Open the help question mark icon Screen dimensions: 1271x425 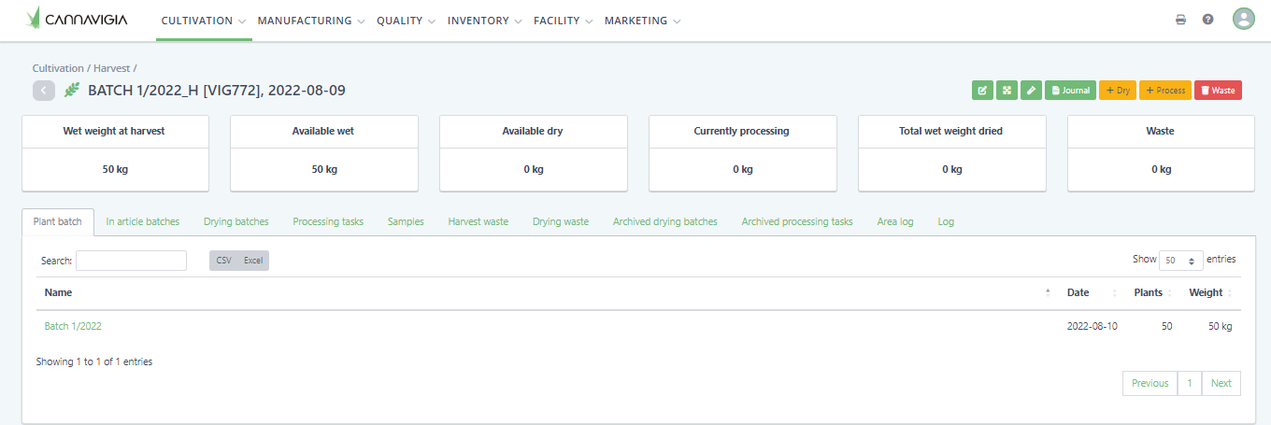[1207, 20]
